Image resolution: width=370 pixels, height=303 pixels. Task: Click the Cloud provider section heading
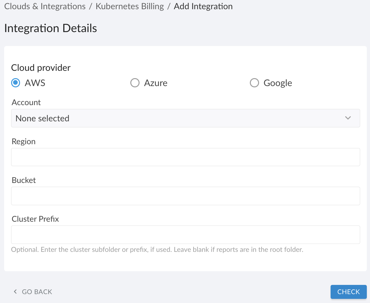click(40, 67)
